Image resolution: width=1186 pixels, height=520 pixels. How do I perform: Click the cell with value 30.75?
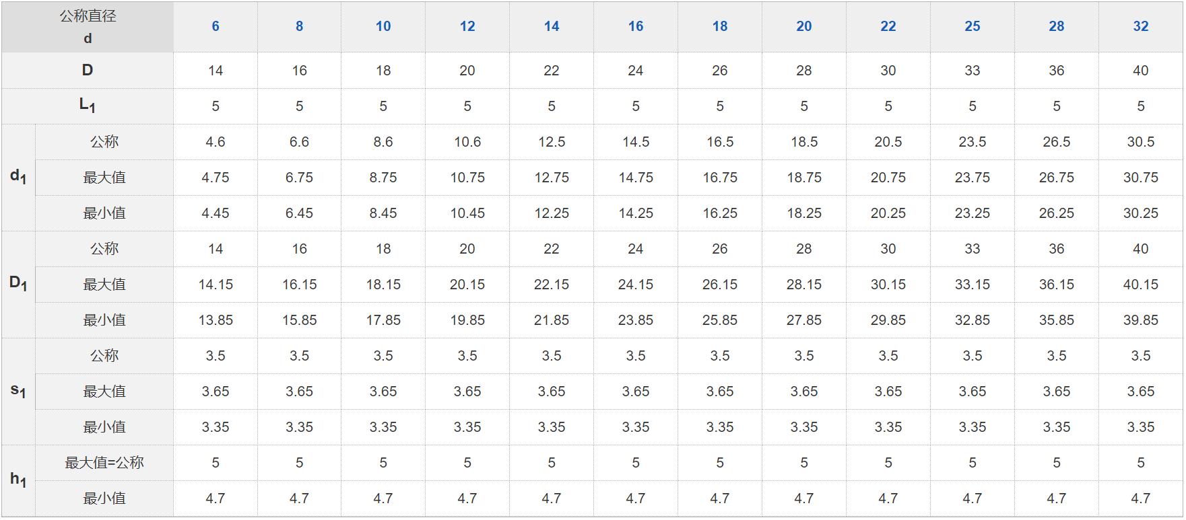1140,178
